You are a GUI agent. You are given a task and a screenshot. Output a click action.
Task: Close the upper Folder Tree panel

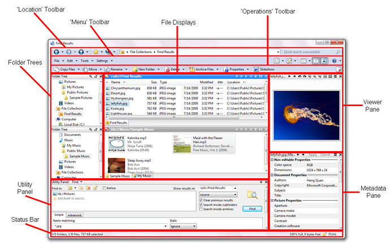tap(101, 77)
